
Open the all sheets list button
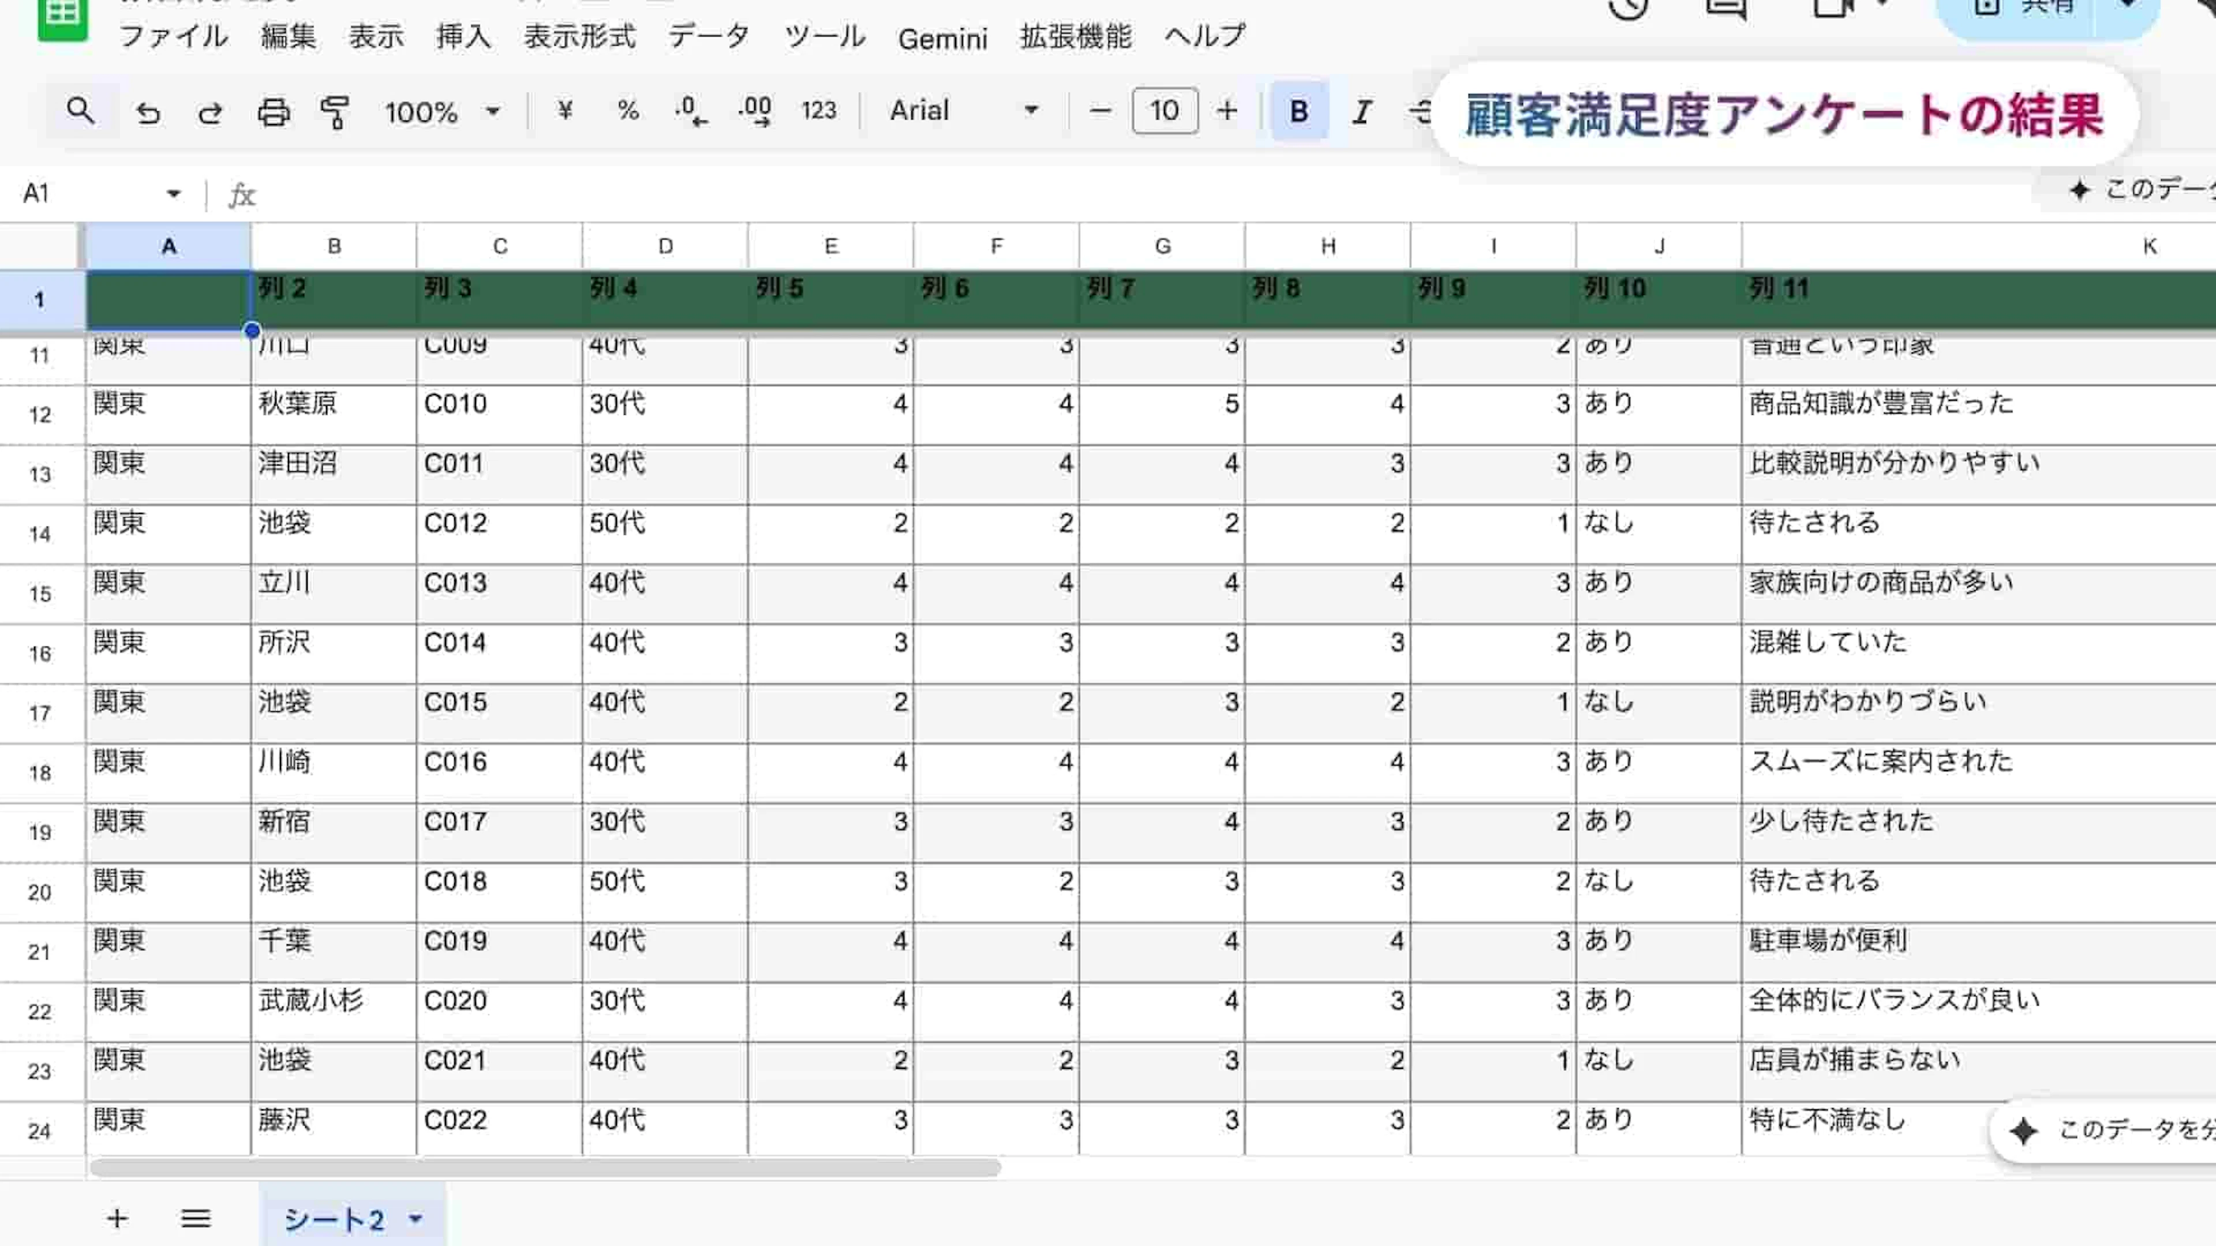(195, 1218)
